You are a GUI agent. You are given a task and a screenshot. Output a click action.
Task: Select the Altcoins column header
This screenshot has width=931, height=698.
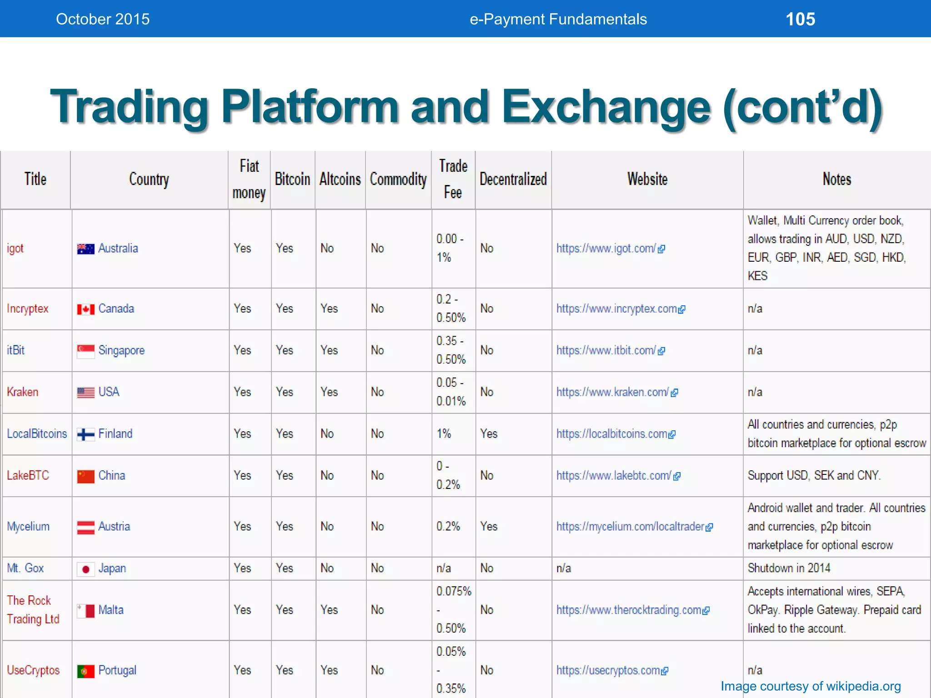[x=340, y=179]
